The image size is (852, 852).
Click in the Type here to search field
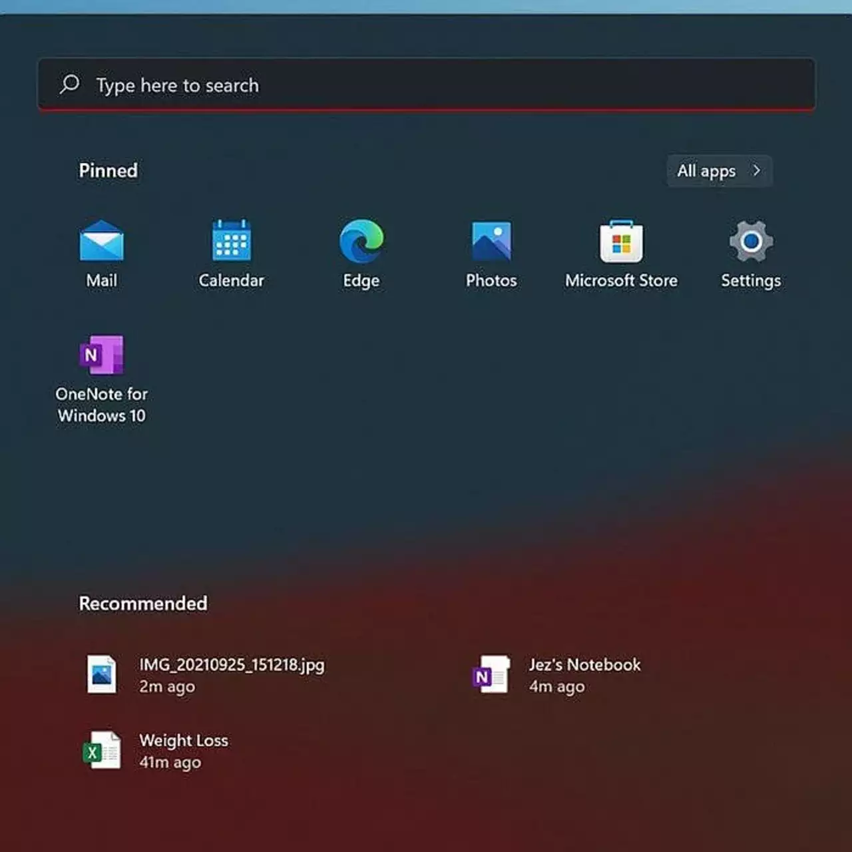(x=426, y=85)
